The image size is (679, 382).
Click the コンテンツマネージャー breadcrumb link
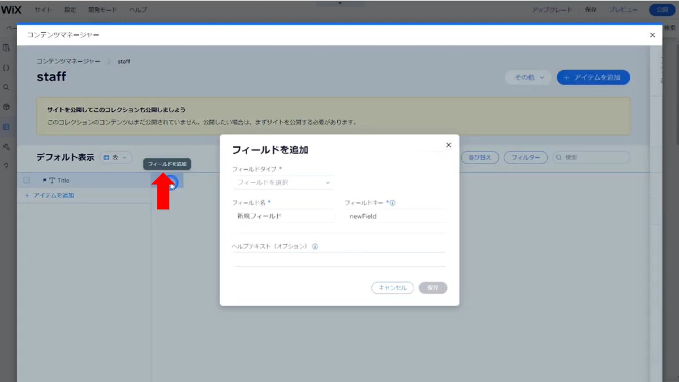[x=69, y=61]
